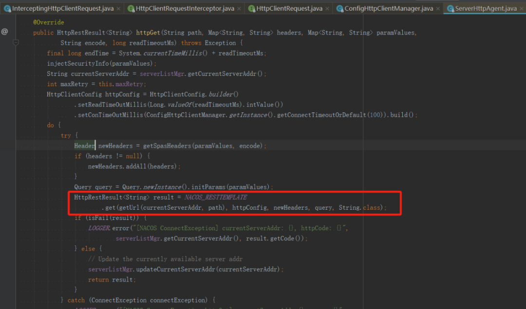The image size is (526, 309).
Task: Click the 'return result' statement
Action: (112, 280)
